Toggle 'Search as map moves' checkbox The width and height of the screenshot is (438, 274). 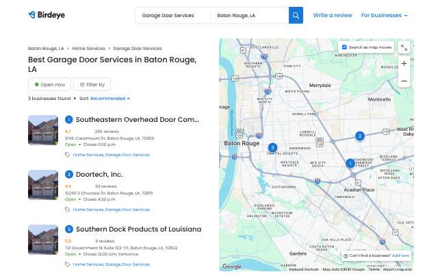[344, 47]
